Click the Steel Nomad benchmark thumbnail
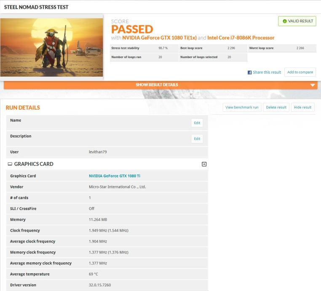 coord(51,47)
